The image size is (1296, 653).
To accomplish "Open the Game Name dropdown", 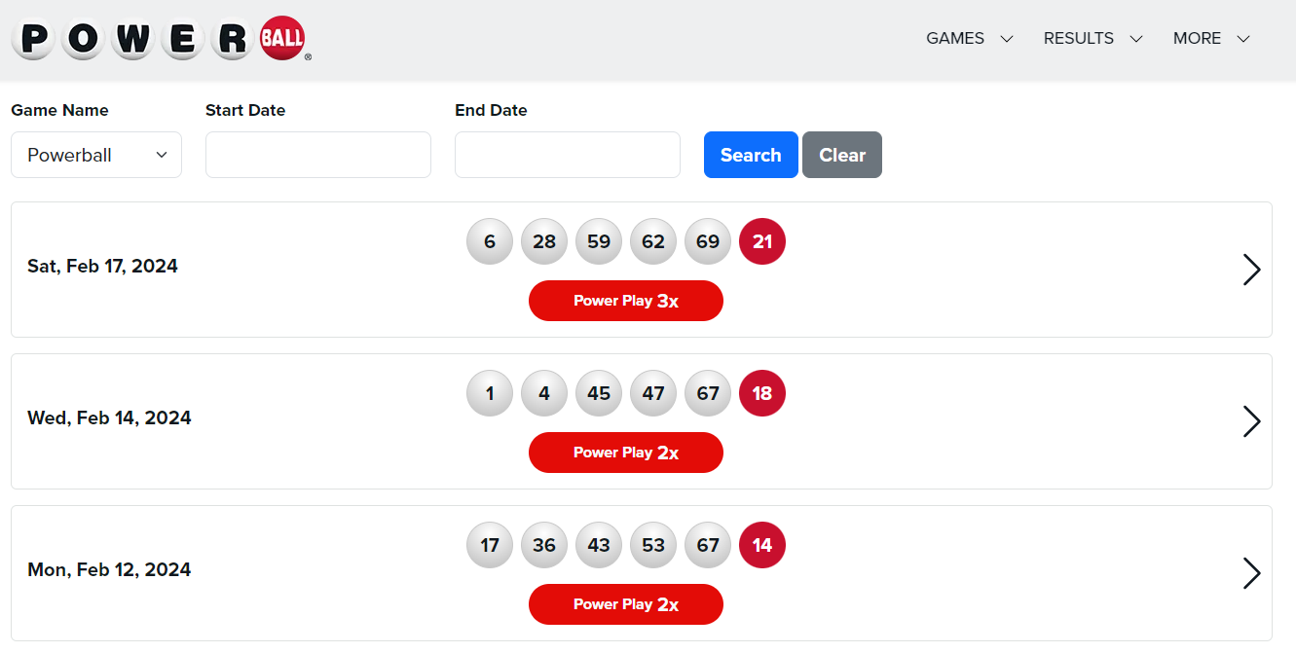I will [96, 155].
